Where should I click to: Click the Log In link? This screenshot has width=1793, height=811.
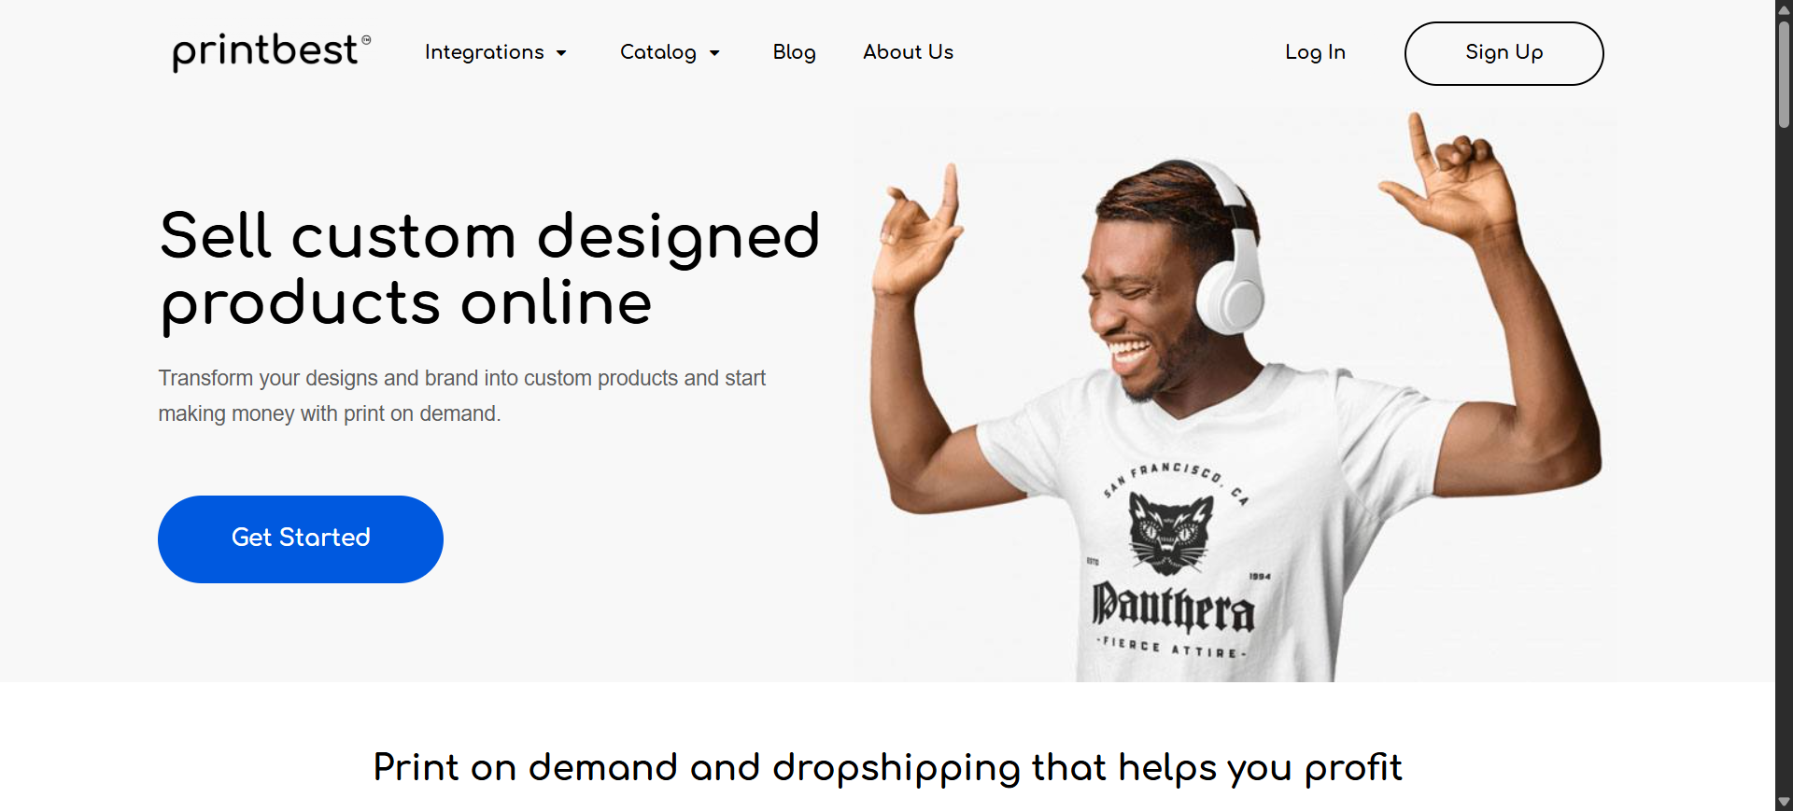click(1315, 52)
